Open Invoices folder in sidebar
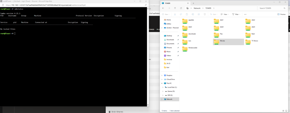The height and width of the screenshot is (113, 290). point(169,59)
